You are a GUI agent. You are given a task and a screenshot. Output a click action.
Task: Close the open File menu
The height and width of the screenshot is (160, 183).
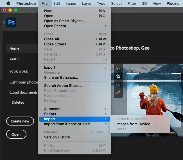click(45, 3)
